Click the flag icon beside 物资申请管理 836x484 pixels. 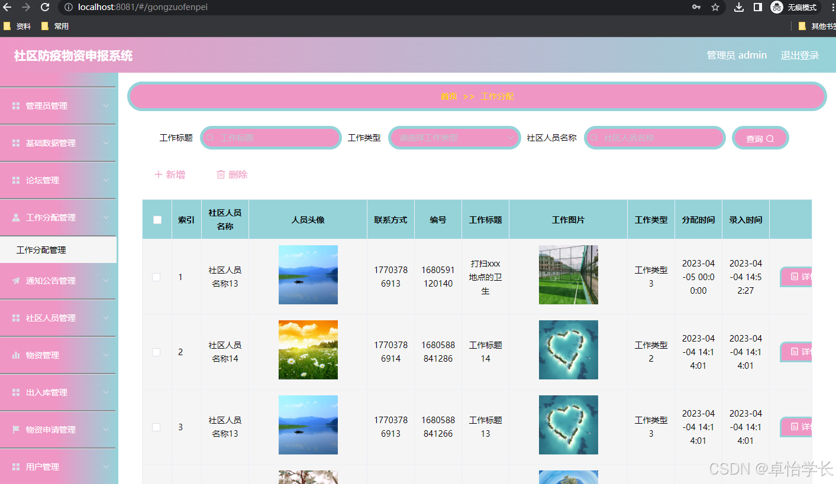[x=16, y=430]
